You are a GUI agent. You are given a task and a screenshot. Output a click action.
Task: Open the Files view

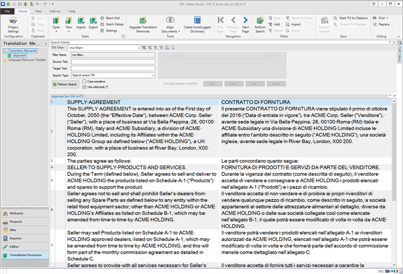click(25, 230)
